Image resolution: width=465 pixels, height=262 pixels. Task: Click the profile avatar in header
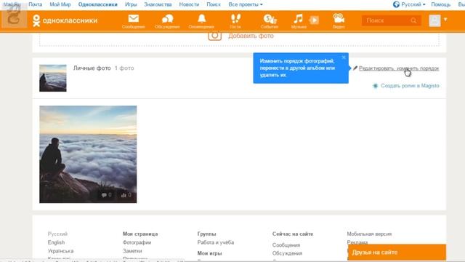coord(434,20)
